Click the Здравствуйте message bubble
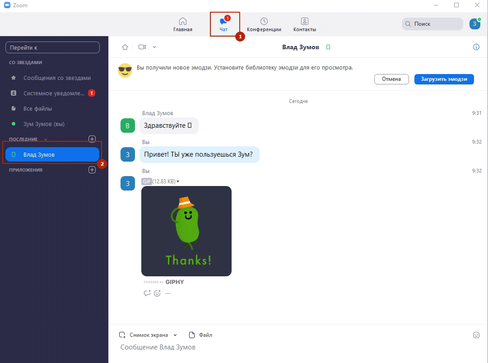This screenshot has width=488, height=363. [169, 126]
